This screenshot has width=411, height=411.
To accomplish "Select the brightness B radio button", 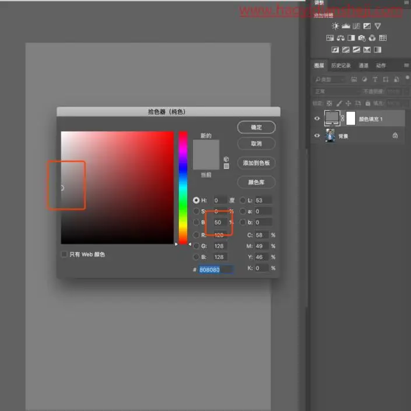I will coord(196,222).
